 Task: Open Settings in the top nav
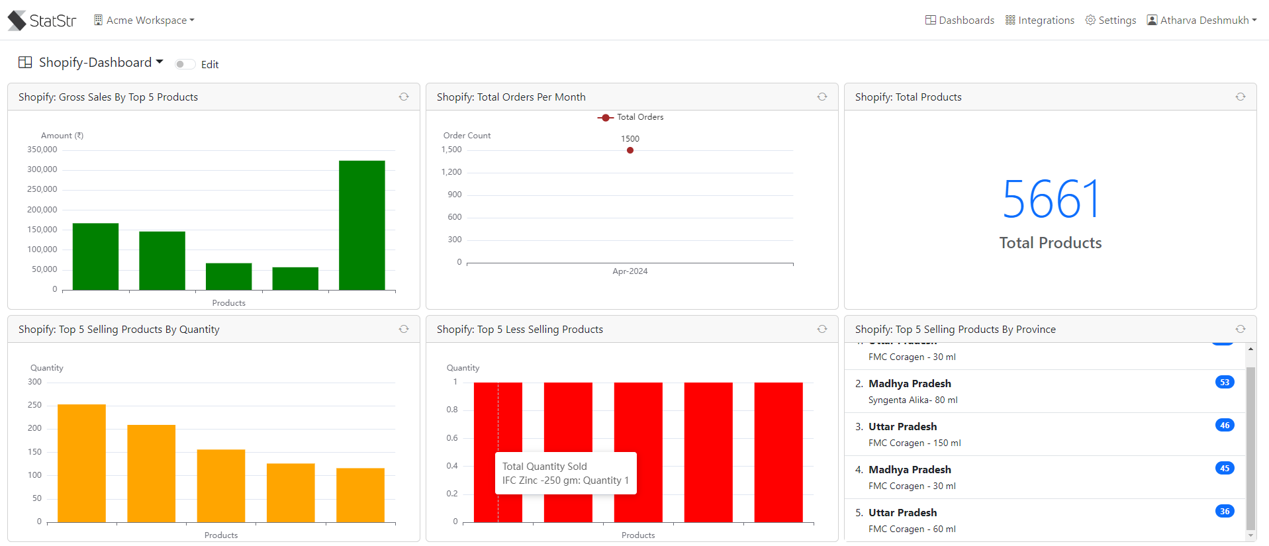[x=1111, y=21]
